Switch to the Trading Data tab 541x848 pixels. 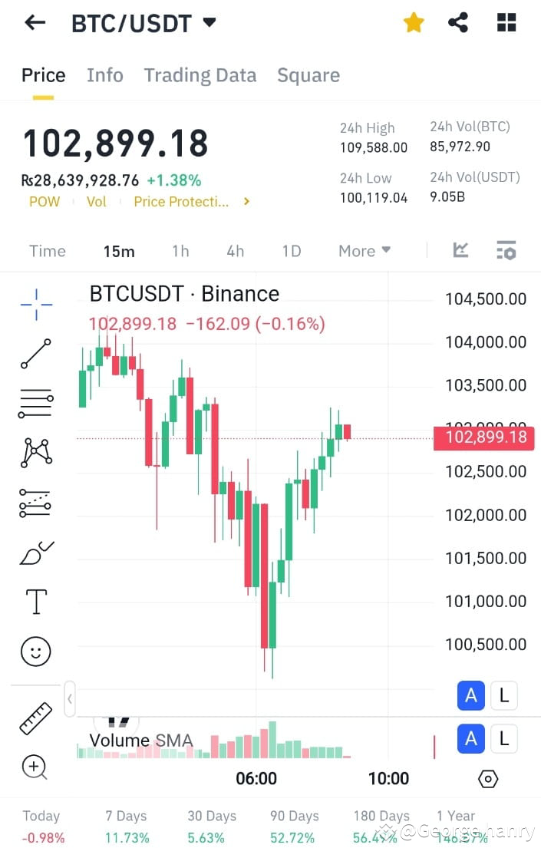coord(200,74)
